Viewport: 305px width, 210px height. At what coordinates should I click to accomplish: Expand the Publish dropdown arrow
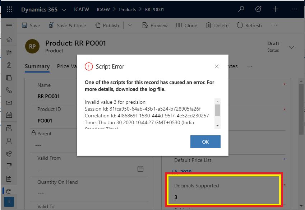130,25
